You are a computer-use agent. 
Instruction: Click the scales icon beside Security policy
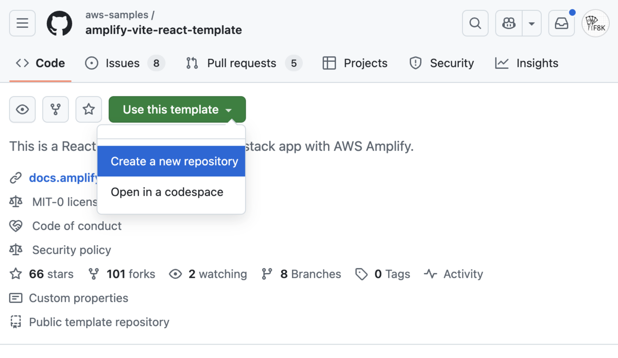tap(16, 250)
